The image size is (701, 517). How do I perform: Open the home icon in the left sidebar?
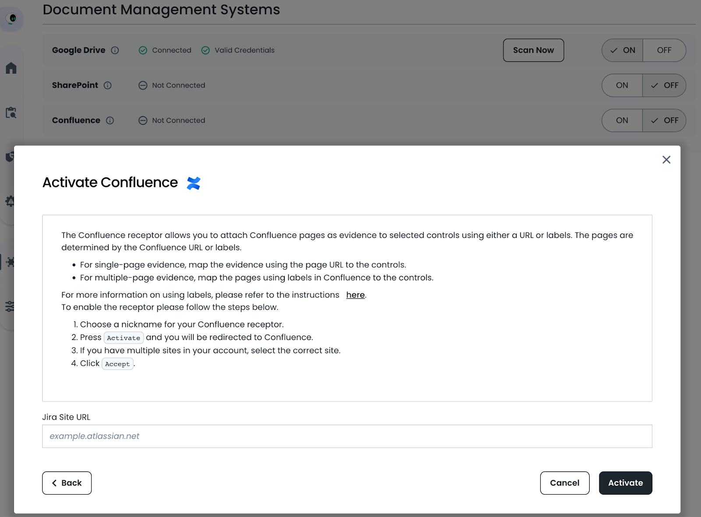(11, 68)
